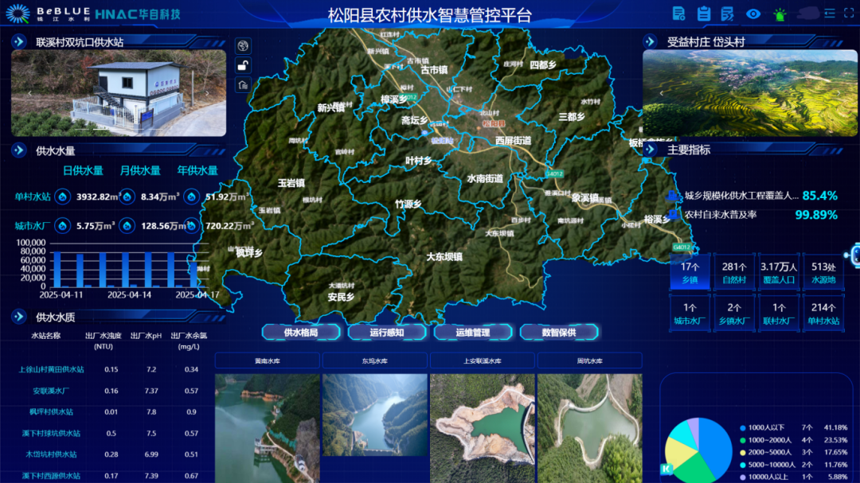Open the clipboard icon in top bar
860x483 pixels.
pyautogui.click(x=703, y=14)
